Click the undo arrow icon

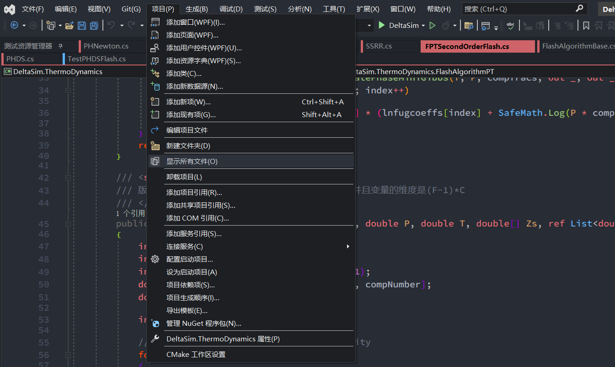coord(111,26)
